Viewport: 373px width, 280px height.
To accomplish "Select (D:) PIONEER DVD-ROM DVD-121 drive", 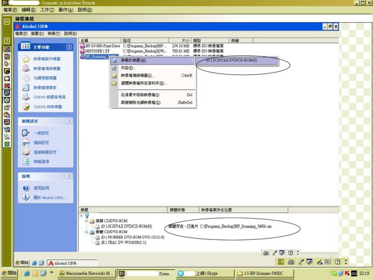I will tap(132, 237).
